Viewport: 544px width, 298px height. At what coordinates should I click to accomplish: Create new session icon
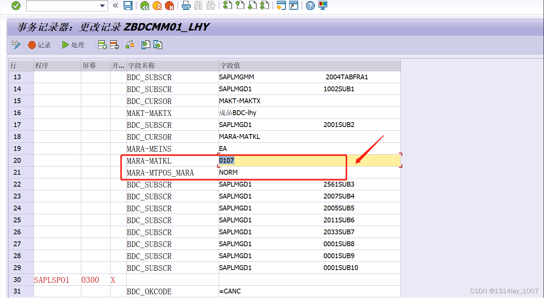(x=281, y=6)
